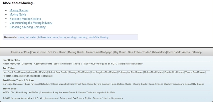Open 'full-service move' keyword link
Viewport: 213px width, 102px height.
pyautogui.click(x=48, y=37)
